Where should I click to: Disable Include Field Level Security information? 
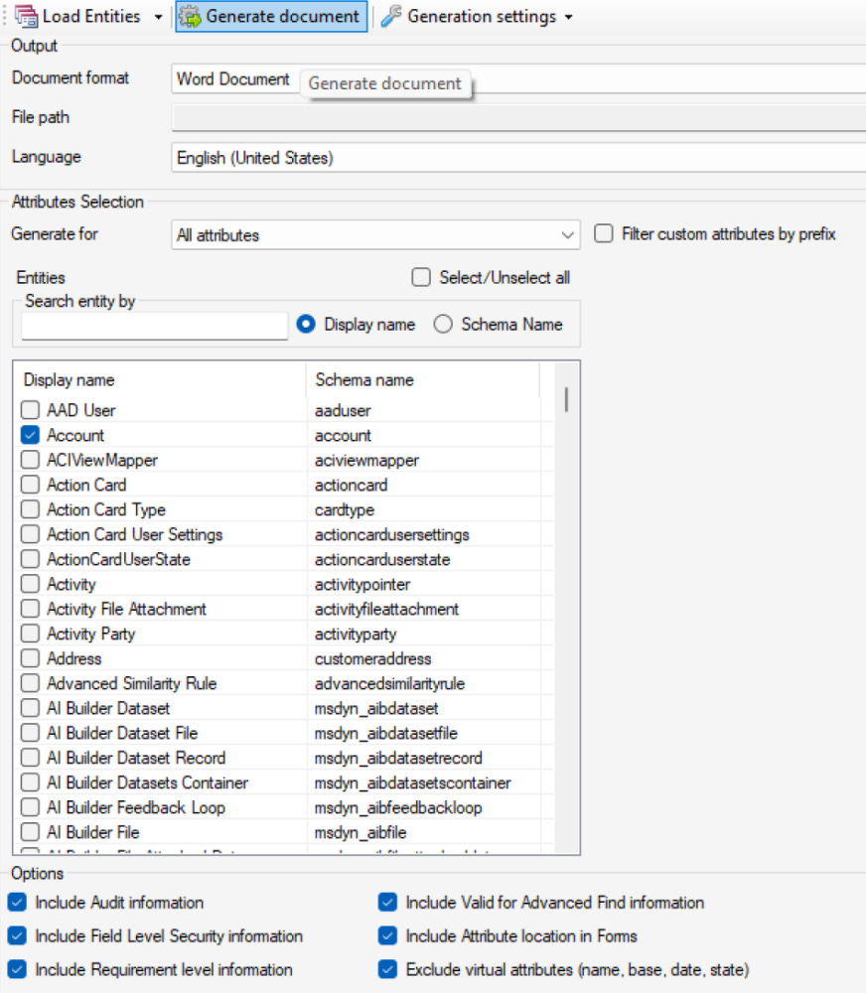coord(17,935)
